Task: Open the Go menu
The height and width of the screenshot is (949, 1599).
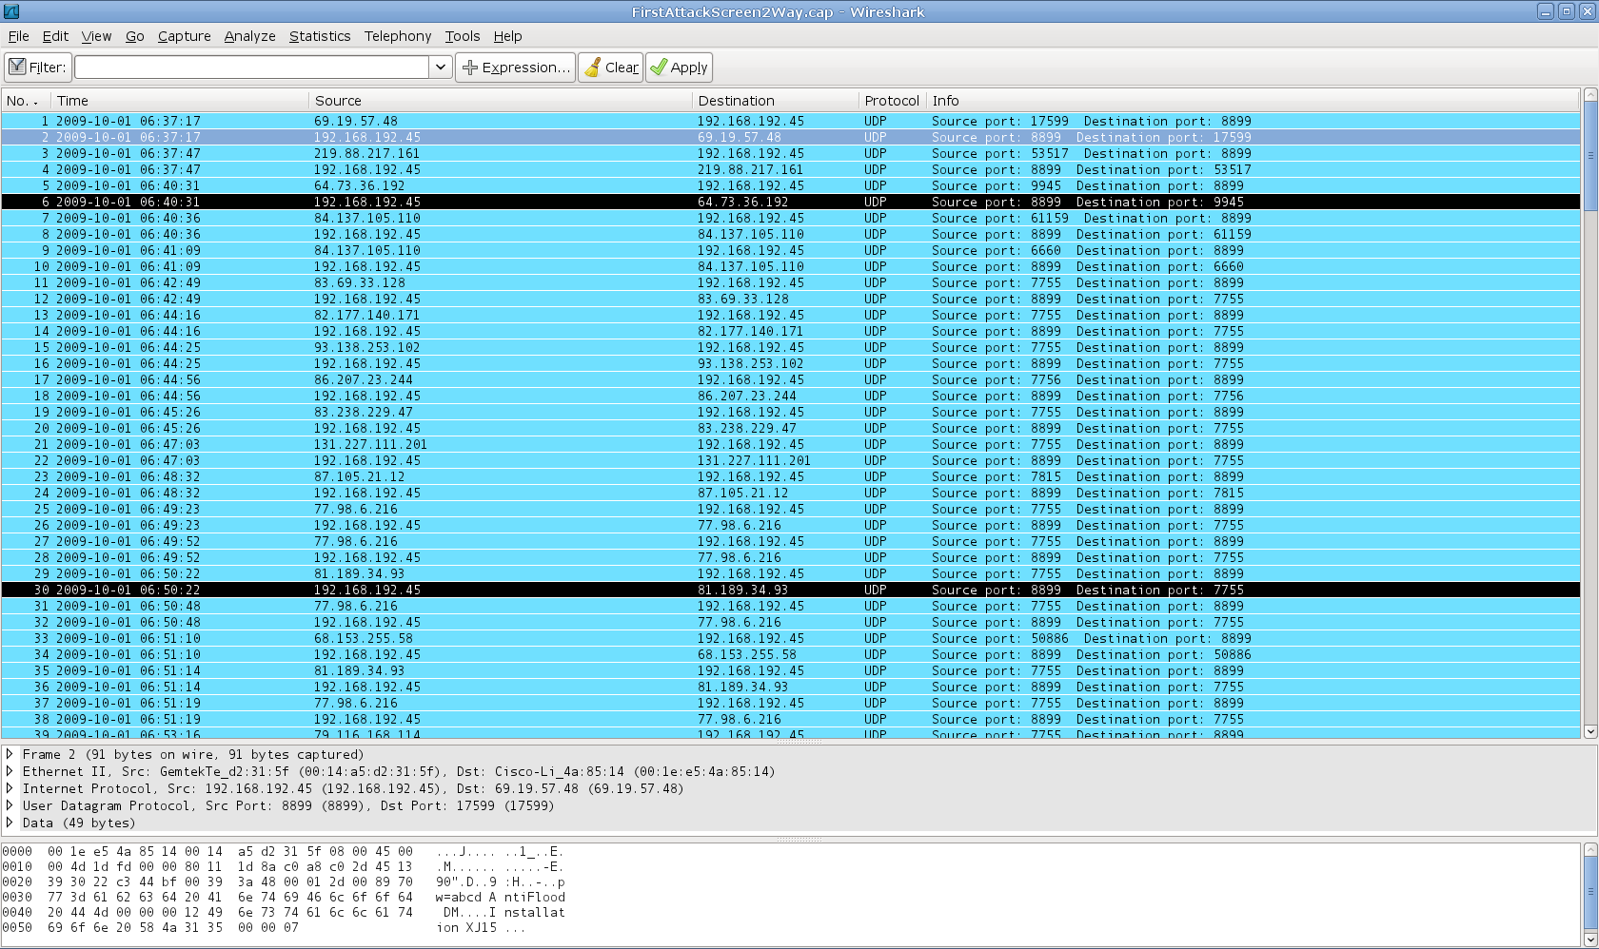Action: click(135, 36)
